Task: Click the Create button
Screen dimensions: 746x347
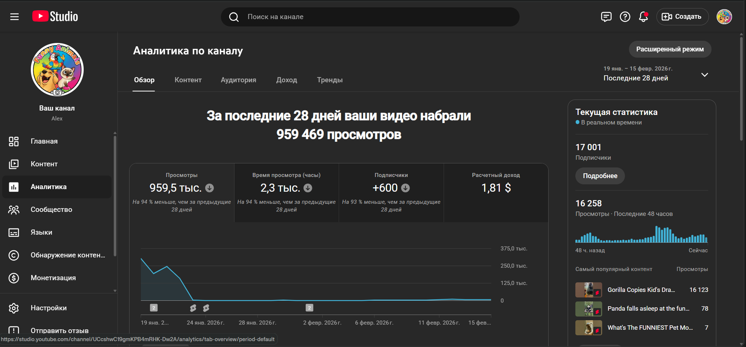Action: click(682, 17)
